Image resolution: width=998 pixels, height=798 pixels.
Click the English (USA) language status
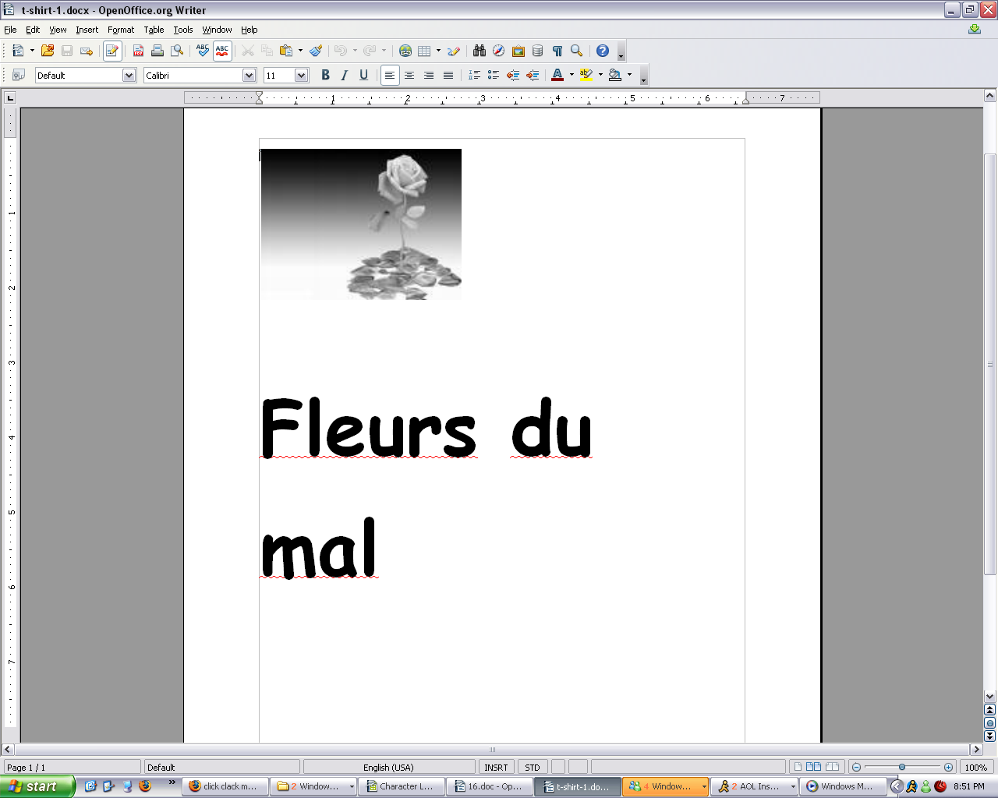point(388,768)
